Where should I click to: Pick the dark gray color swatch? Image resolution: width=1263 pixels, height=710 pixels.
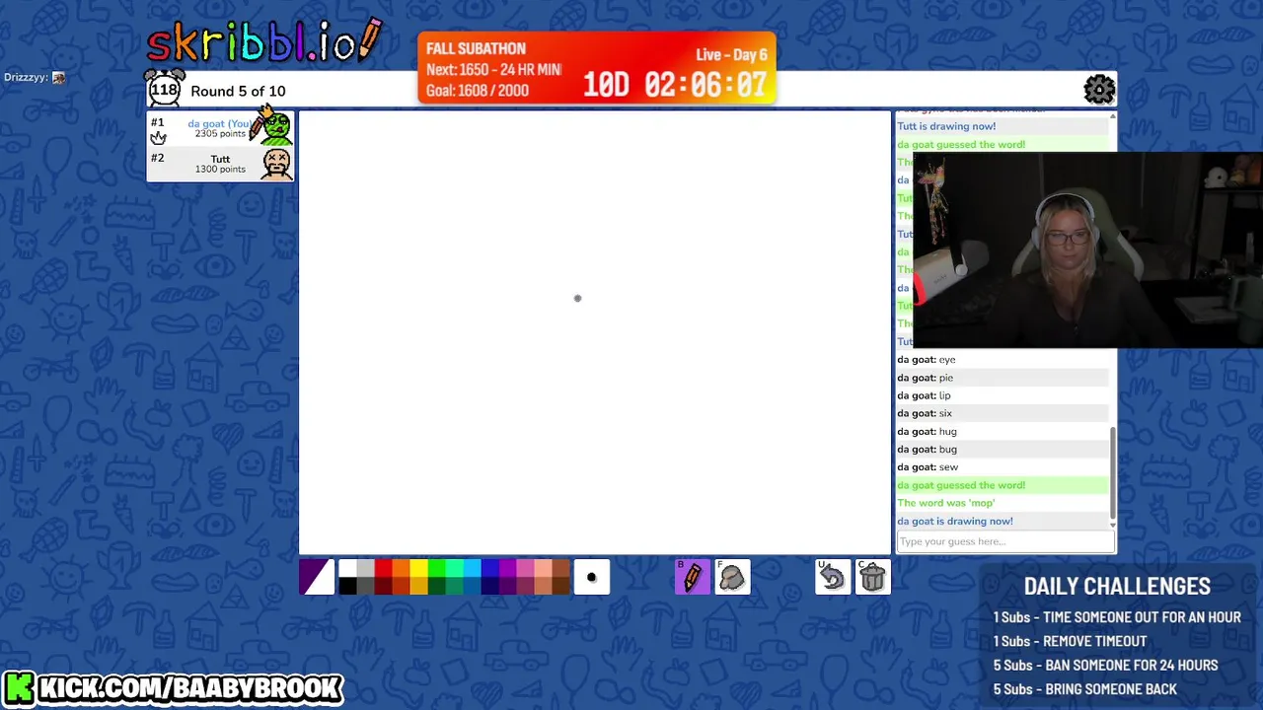(x=365, y=586)
